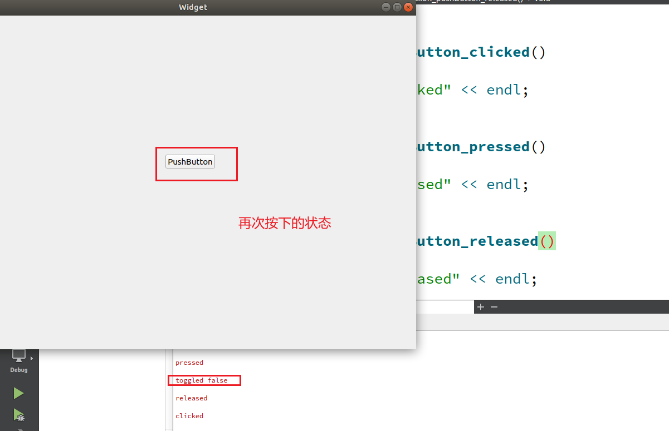The width and height of the screenshot is (669, 431).
Task: Click endl on the 'ked" << endl;' code line
Action: pos(504,90)
